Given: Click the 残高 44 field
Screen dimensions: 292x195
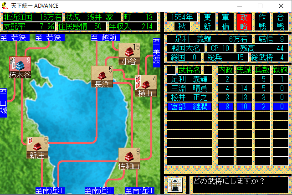Looking at the screenshot, I should pyautogui.click(x=262, y=48).
